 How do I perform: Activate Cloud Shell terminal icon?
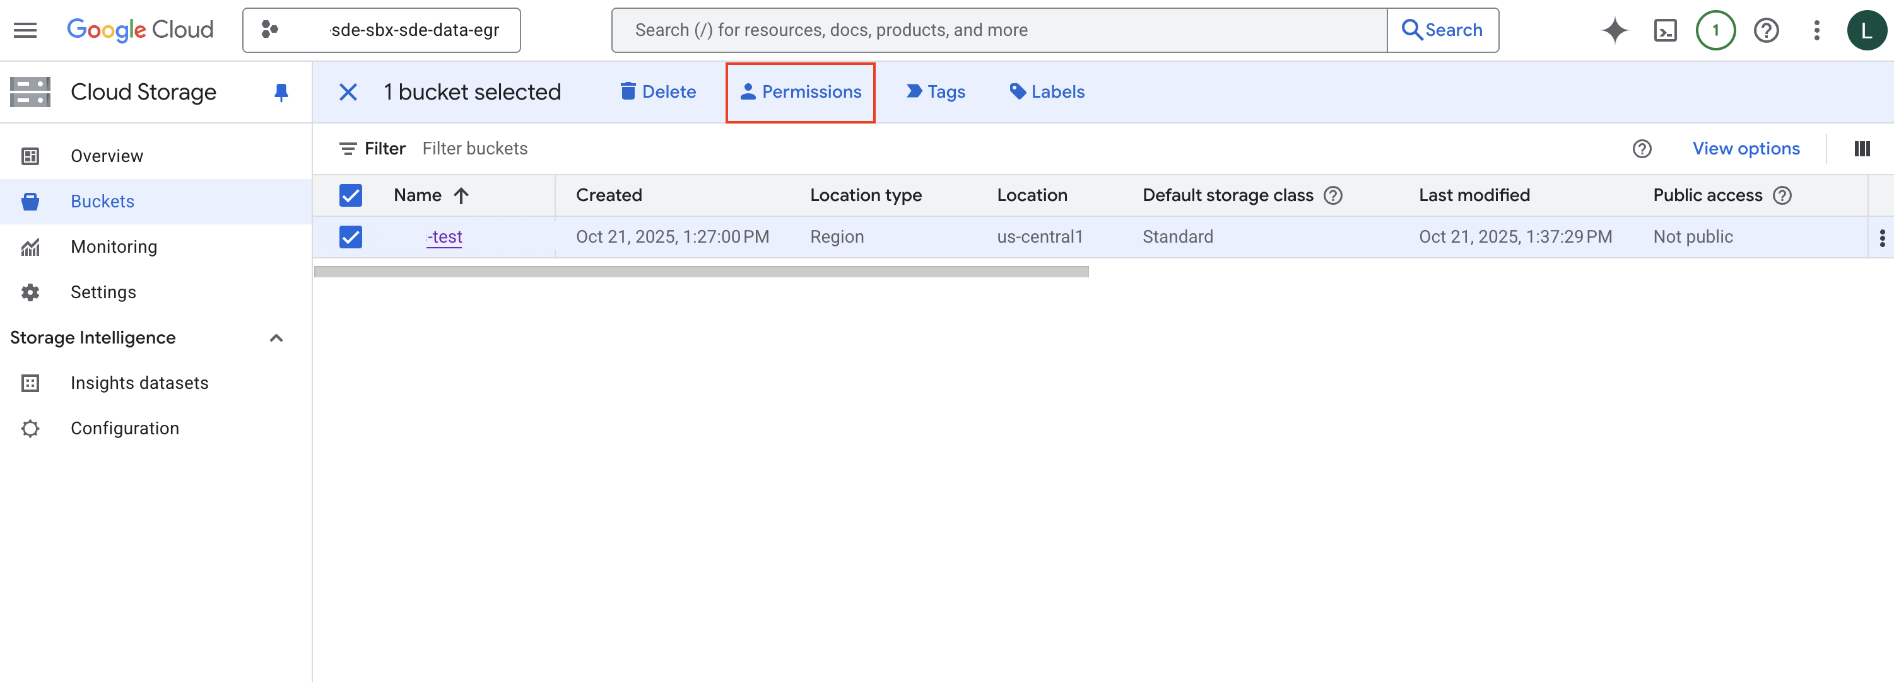1664,30
